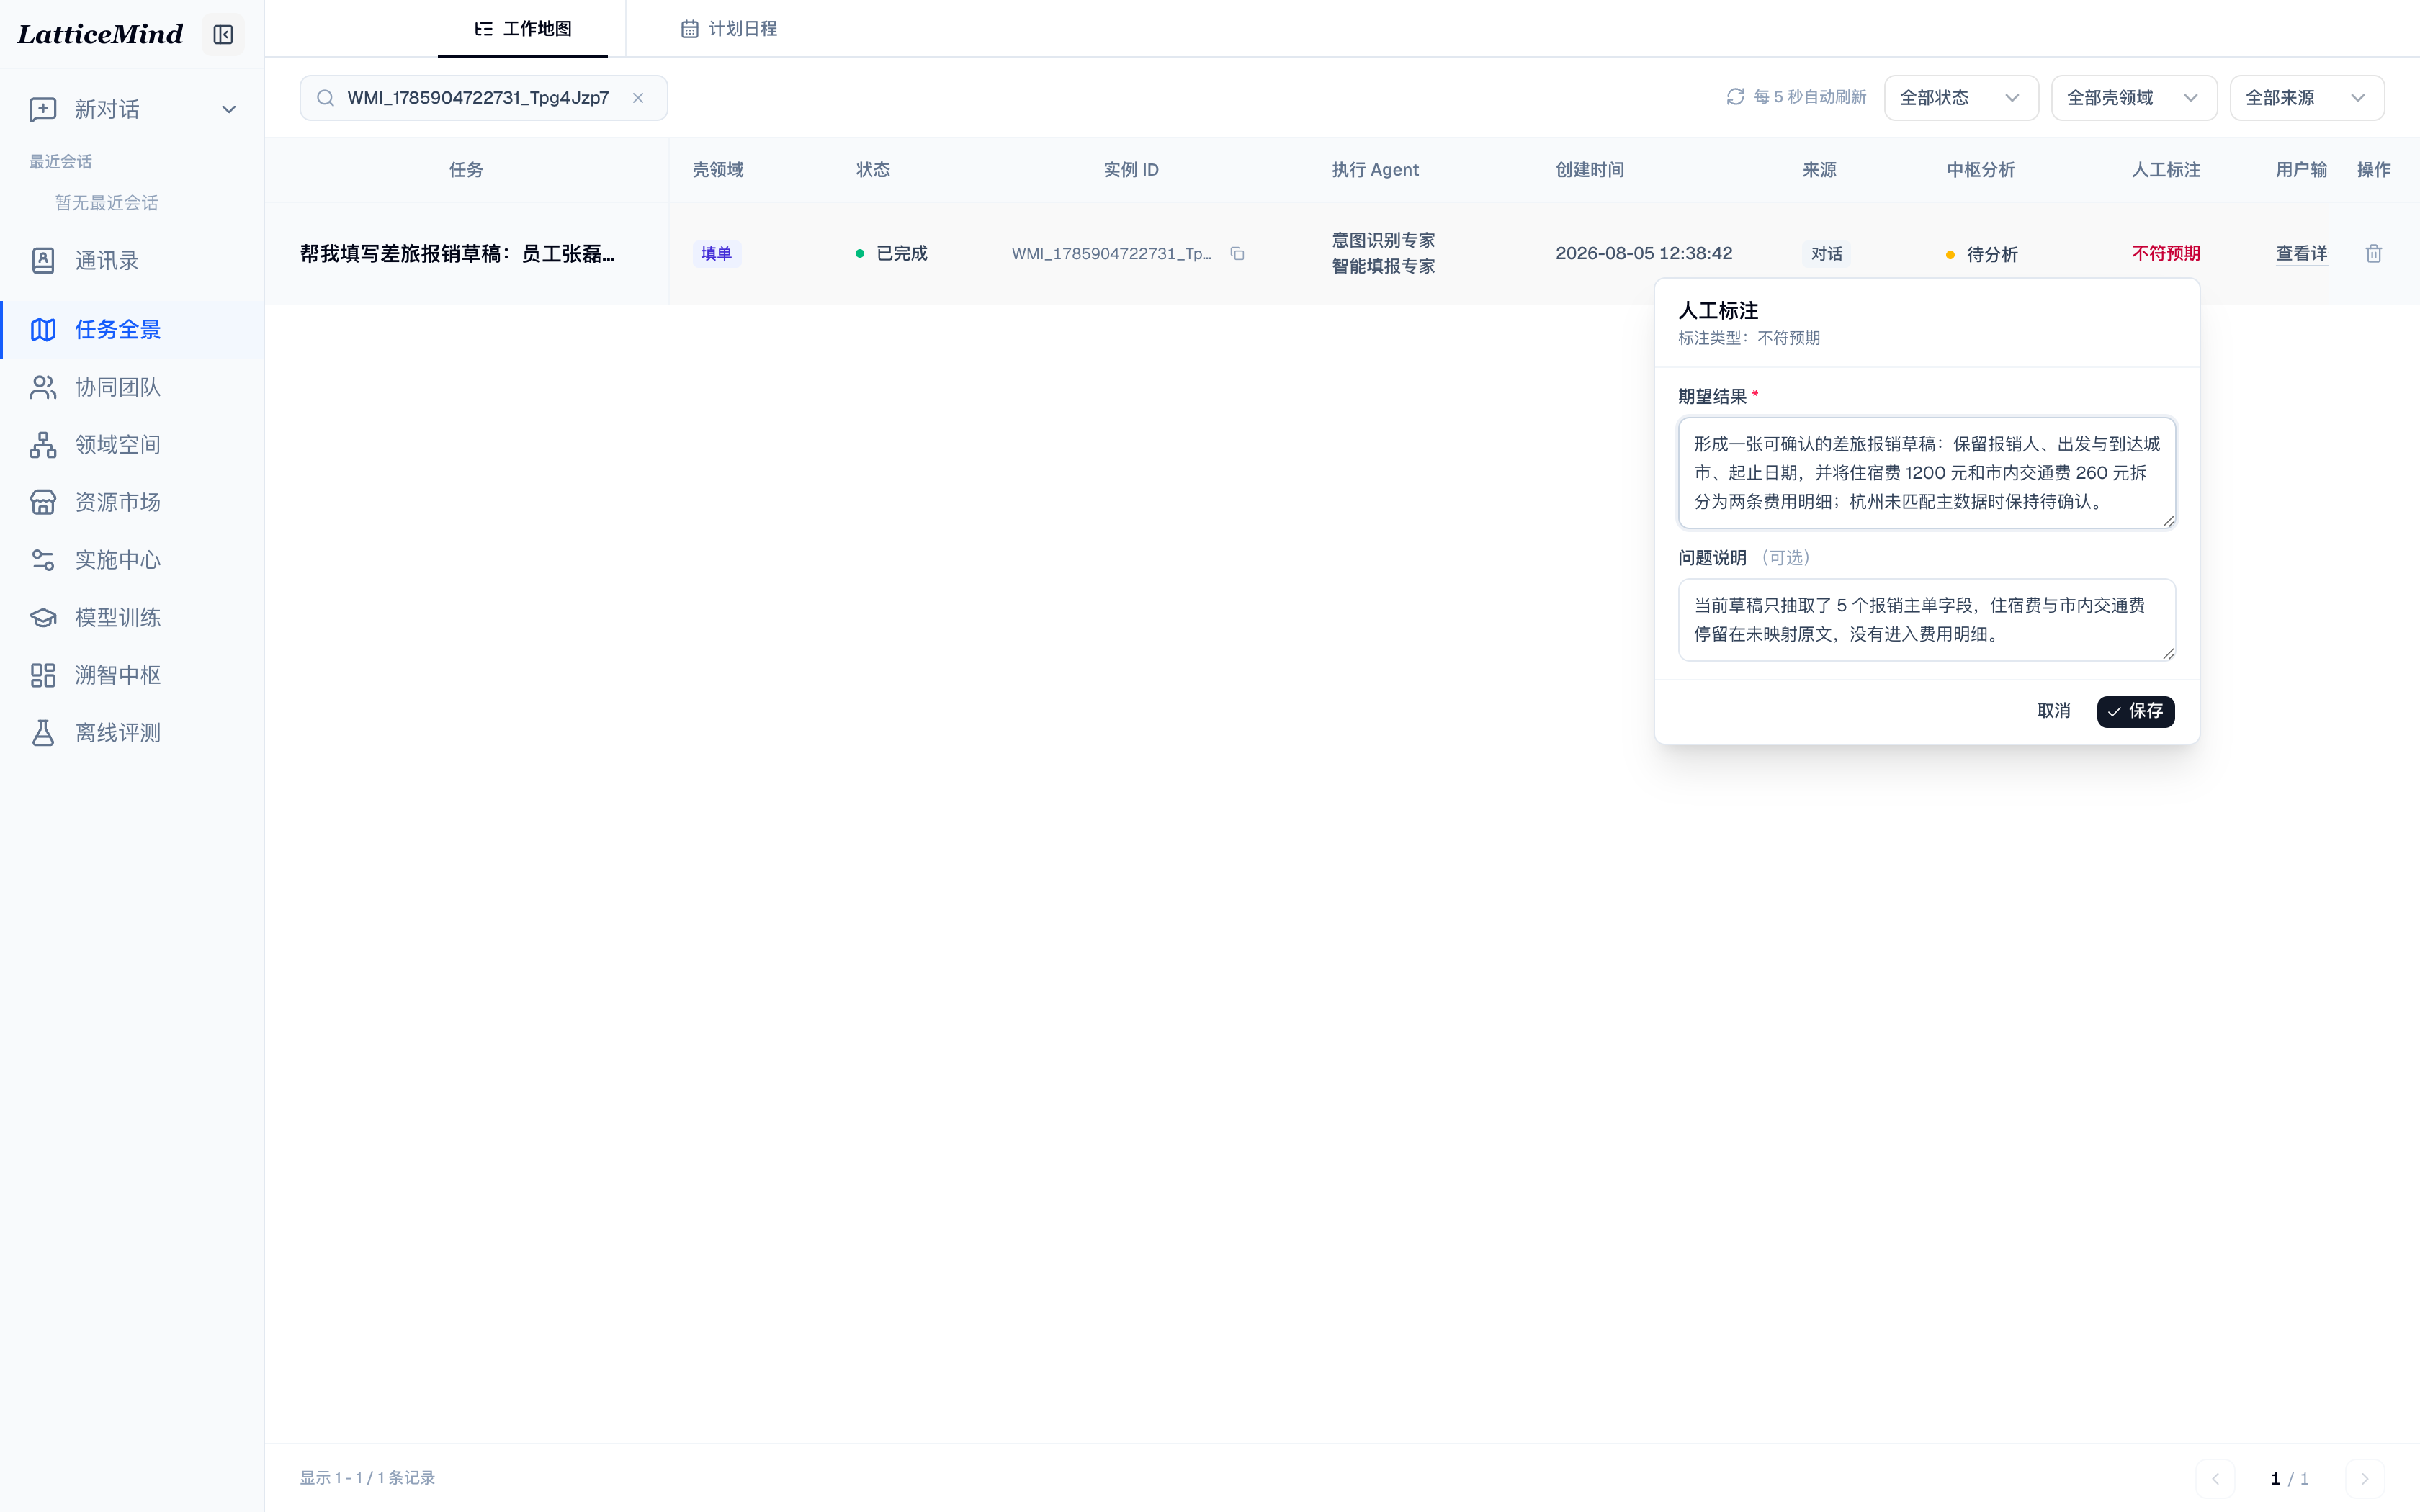Viewport: 2420px width, 1512px height.
Task: Save the annotation with 保存 button
Action: click(2135, 711)
